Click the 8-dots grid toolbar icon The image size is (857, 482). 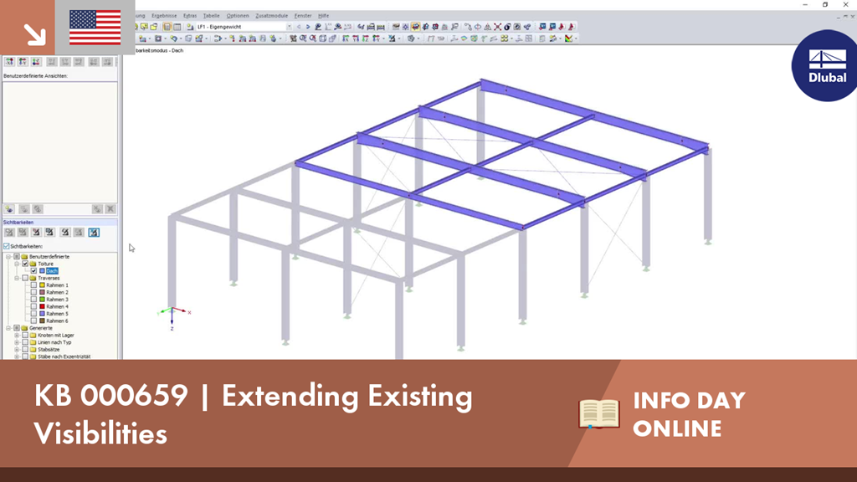pyautogui.click(x=504, y=38)
